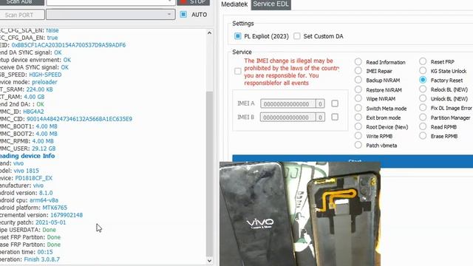Toggle the AUTO checkbox

tap(183, 15)
